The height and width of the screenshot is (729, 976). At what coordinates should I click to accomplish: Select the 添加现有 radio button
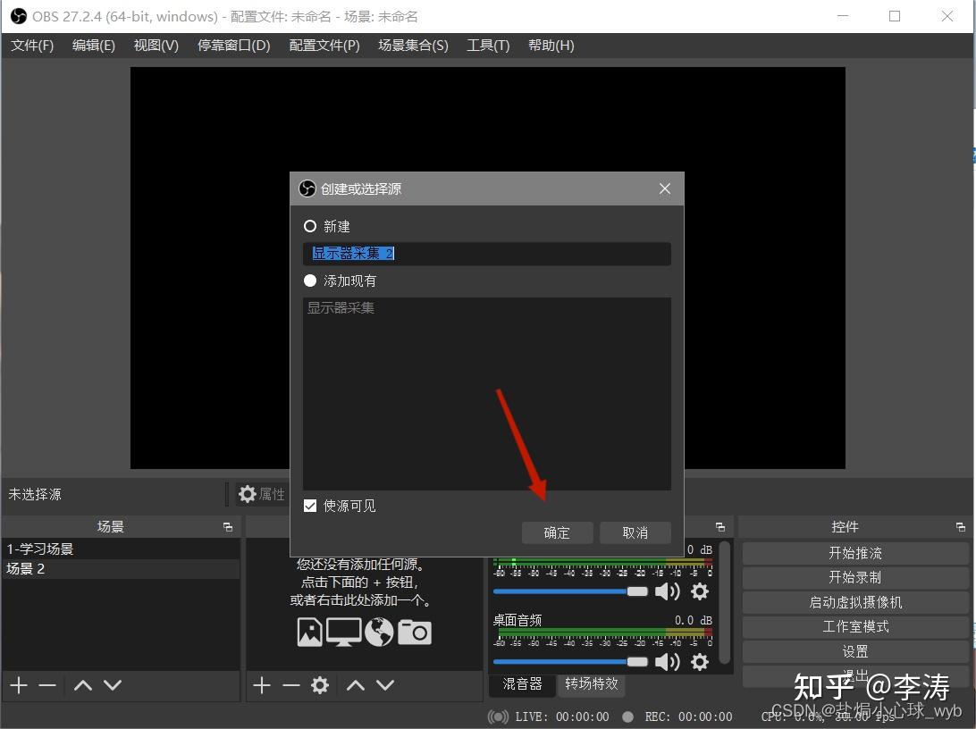[310, 281]
